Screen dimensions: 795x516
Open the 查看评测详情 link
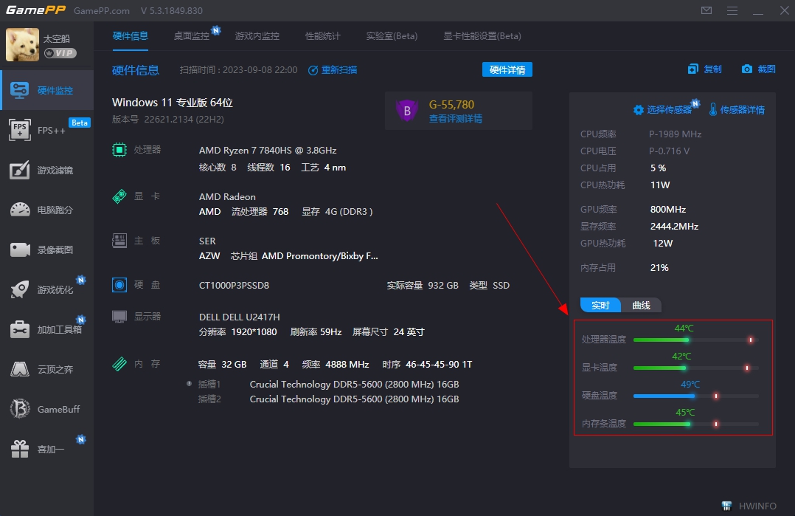click(455, 119)
